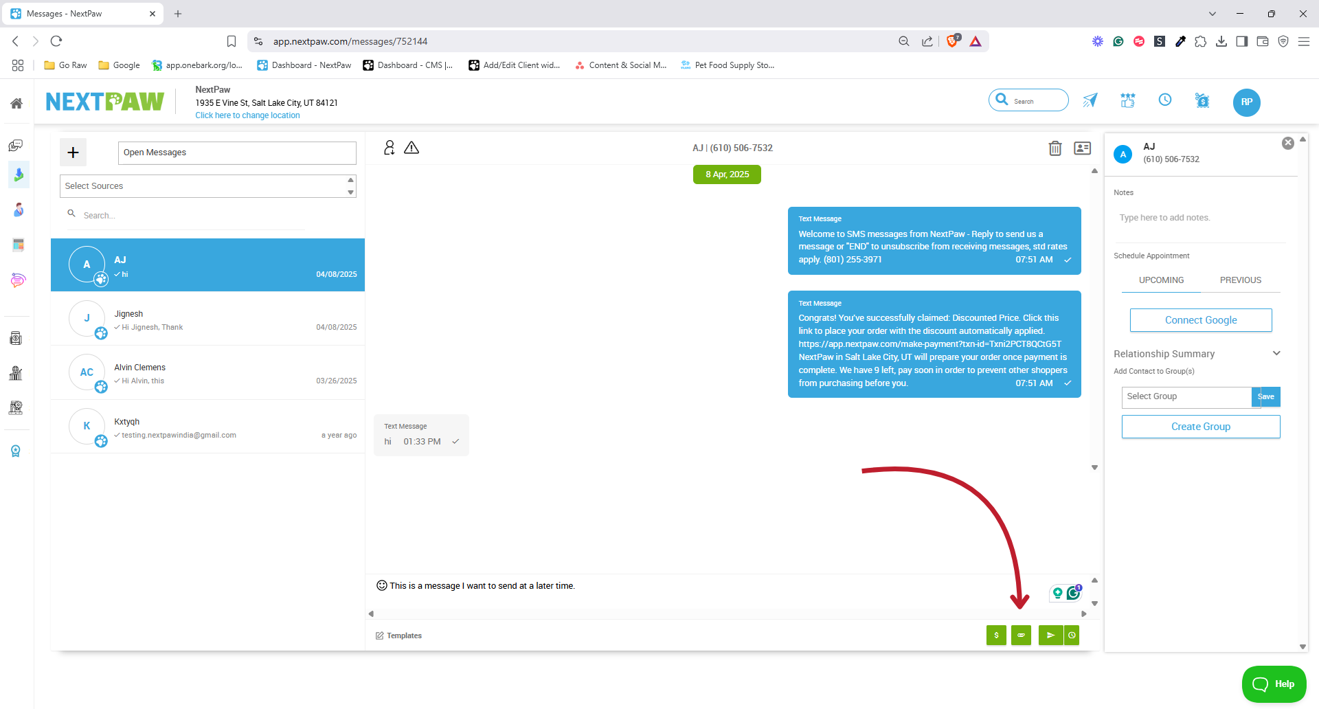Image resolution: width=1319 pixels, height=709 pixels.
Task: Focus the header Search box
Action: (1028, 100)
